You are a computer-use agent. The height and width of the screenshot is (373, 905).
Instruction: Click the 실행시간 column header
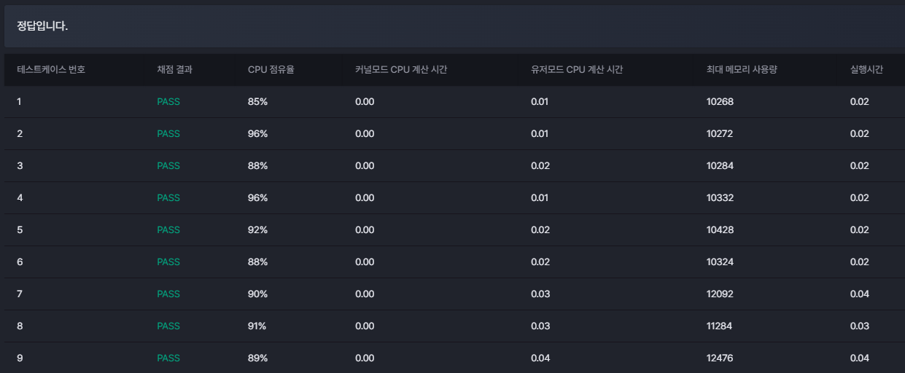pyautogui.click(x=866, y=70)
